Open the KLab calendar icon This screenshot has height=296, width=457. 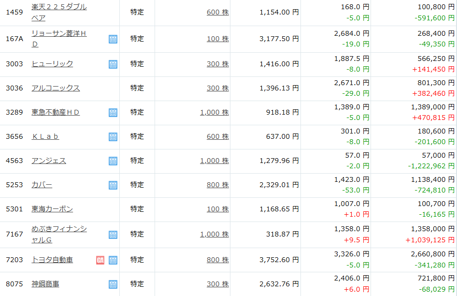(x=113, y=137)
